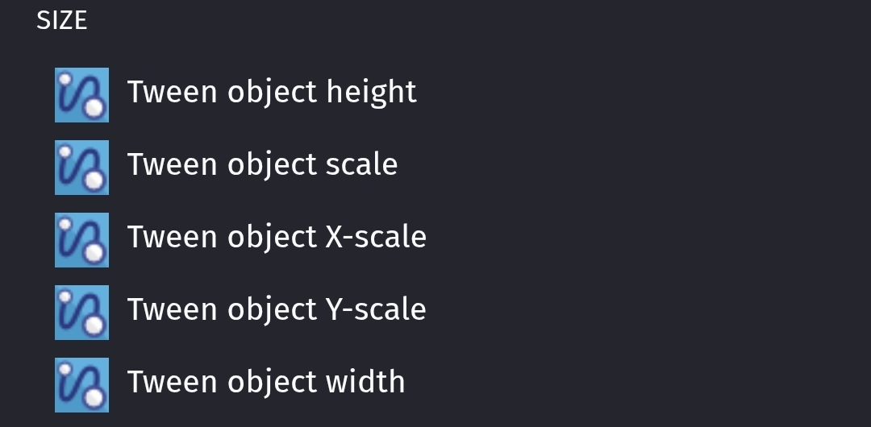Click the Tween object X-scale icon
The image size is (871, 427).
[81, 240]
